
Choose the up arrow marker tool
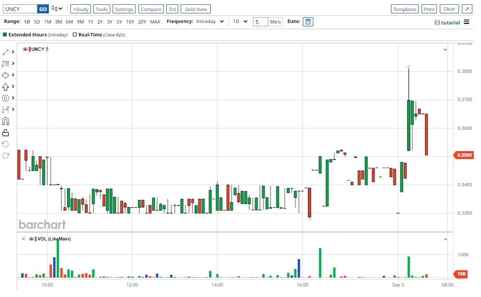6,87
